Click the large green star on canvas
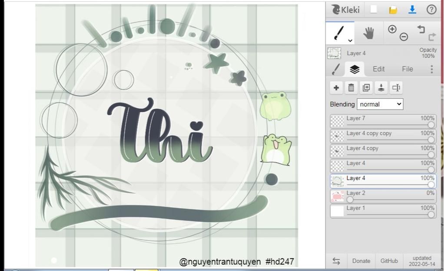Screen dimensions: 445x271 tap(216, 63)
